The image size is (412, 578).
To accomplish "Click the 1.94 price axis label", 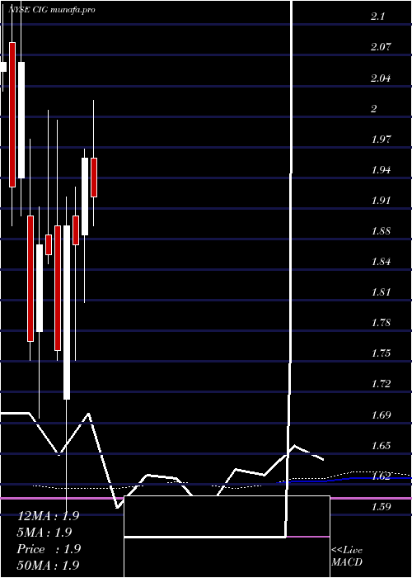I will coord(381,170).
